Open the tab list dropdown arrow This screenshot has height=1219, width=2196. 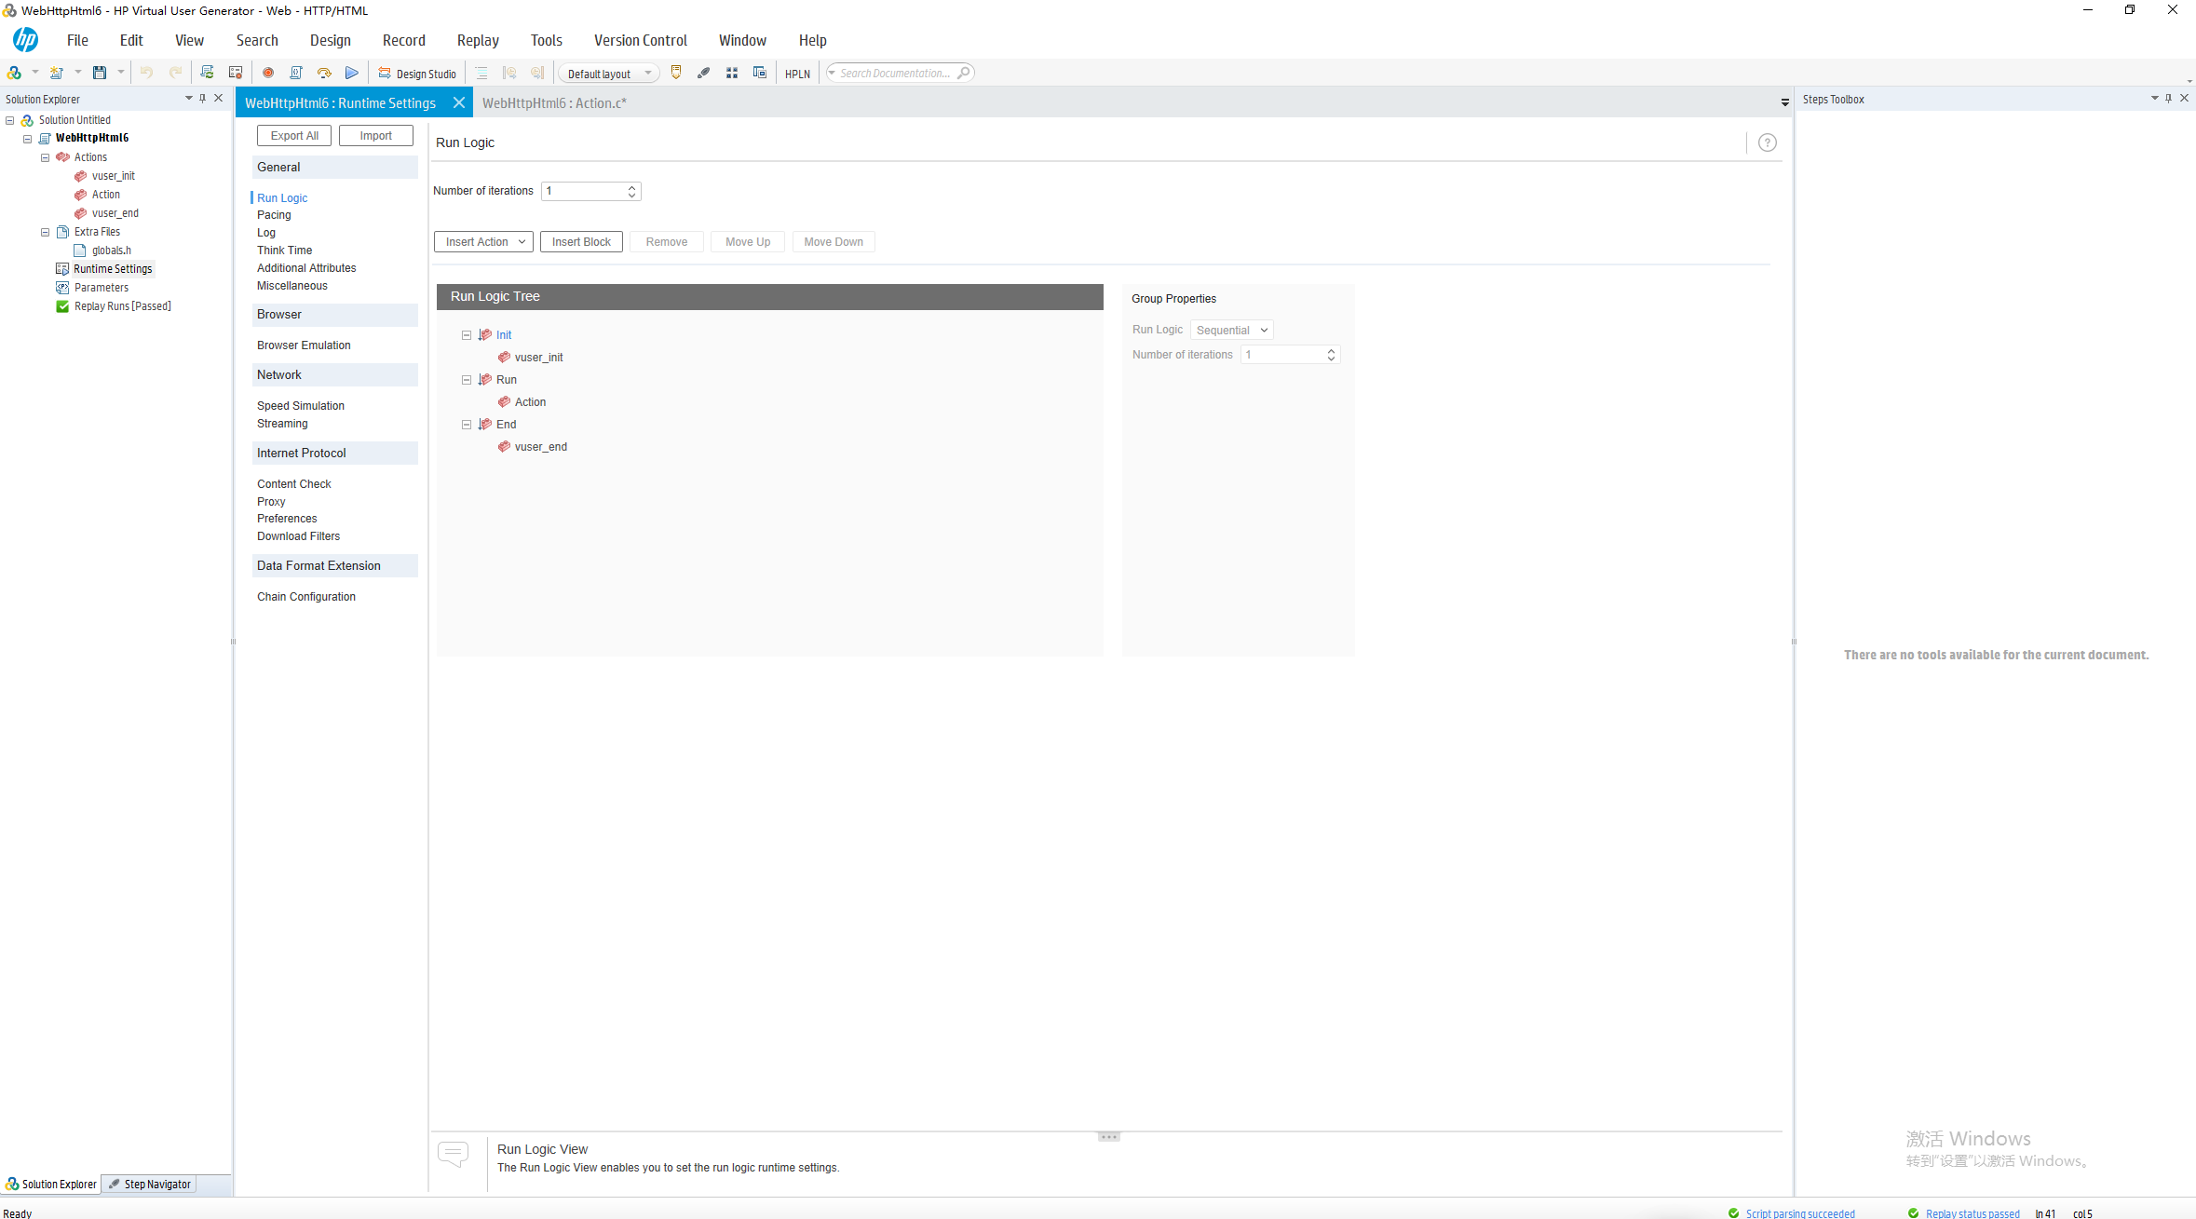tap(1784, 102)
